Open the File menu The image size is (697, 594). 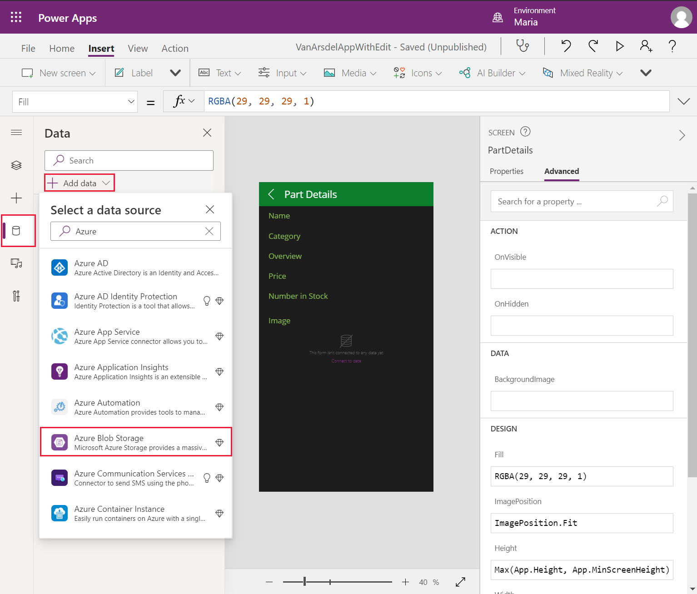(x=28, y=48)
